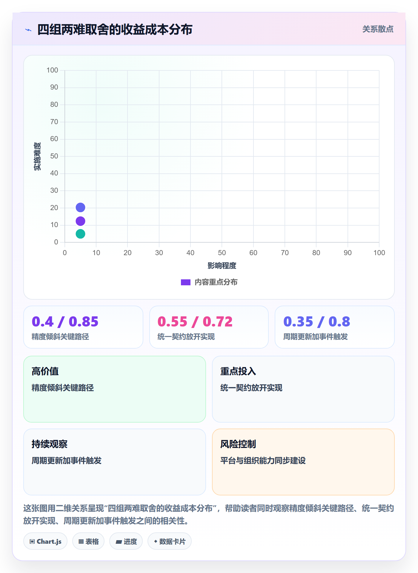Select the 高价值 quadrant card

[x=115, y=389]
